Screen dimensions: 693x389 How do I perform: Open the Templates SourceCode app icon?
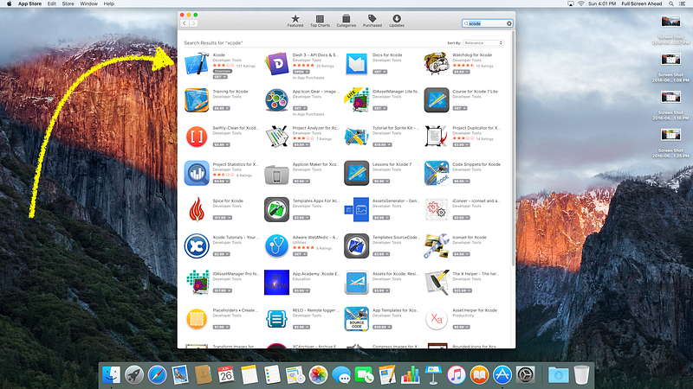click(x=356, y=246)
